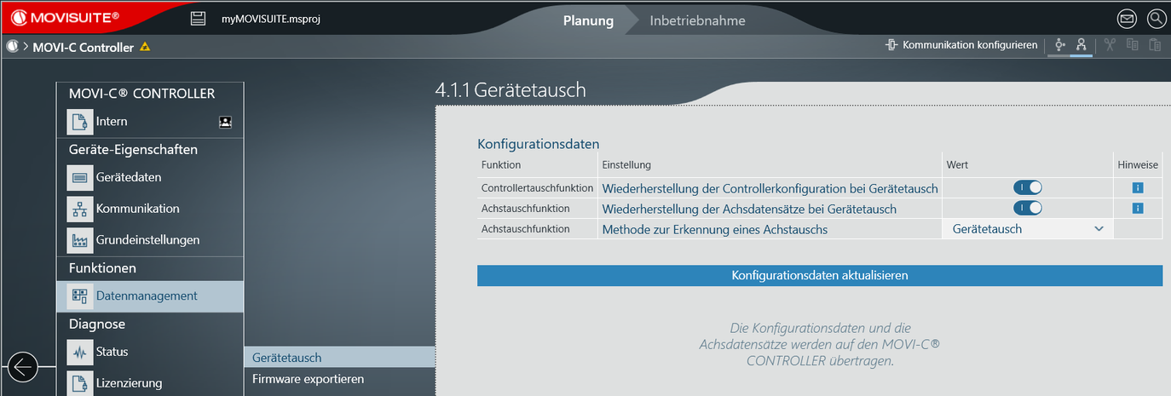Click the Status waveform icon
This screenshot has width=1171, height=396.
(x=80, y=352)
